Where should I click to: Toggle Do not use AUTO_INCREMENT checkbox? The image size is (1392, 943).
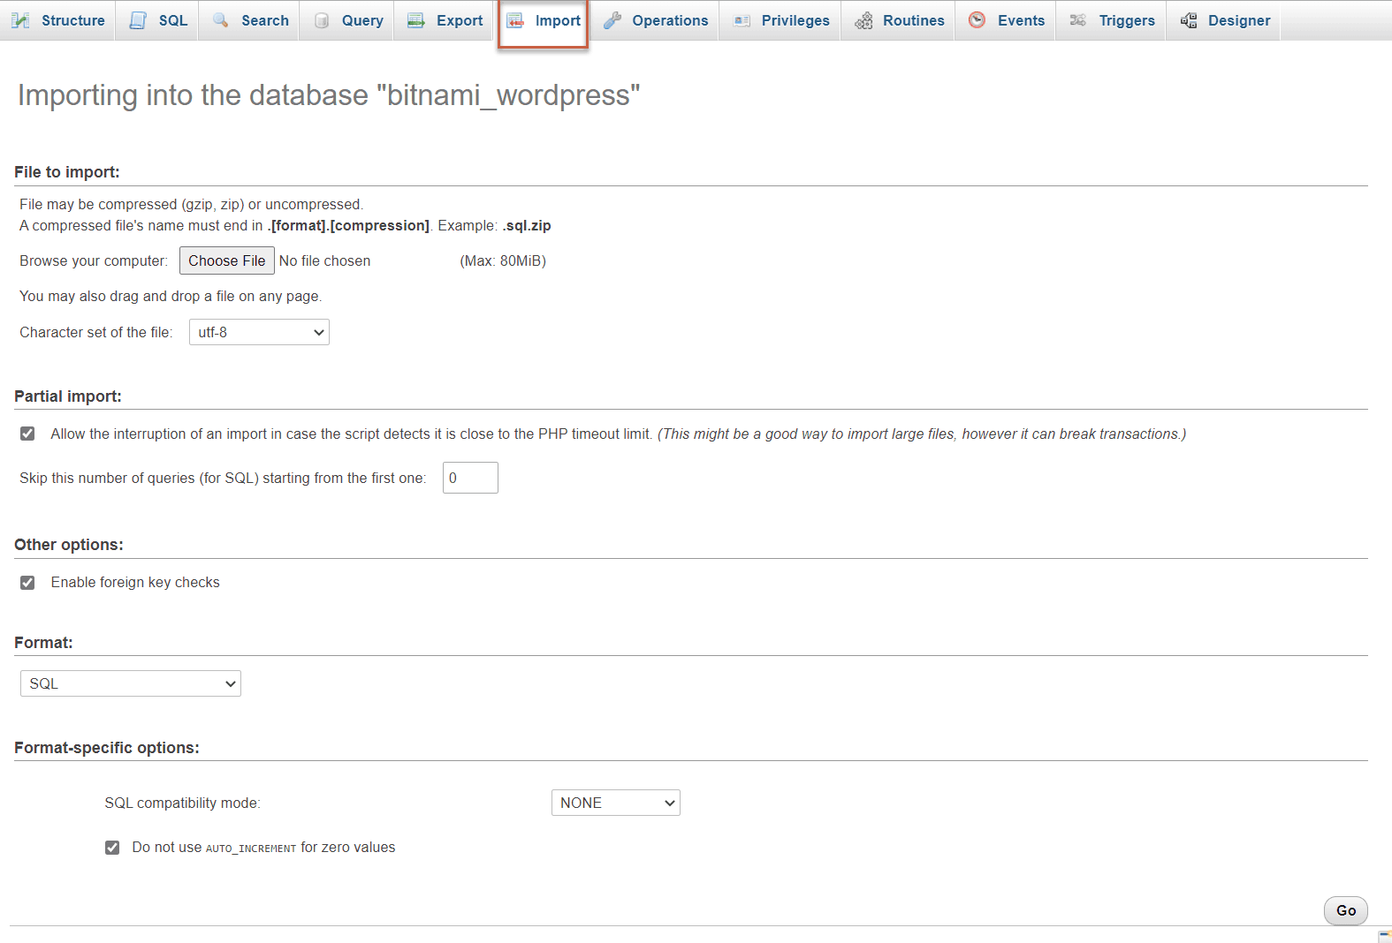[112, 848]
